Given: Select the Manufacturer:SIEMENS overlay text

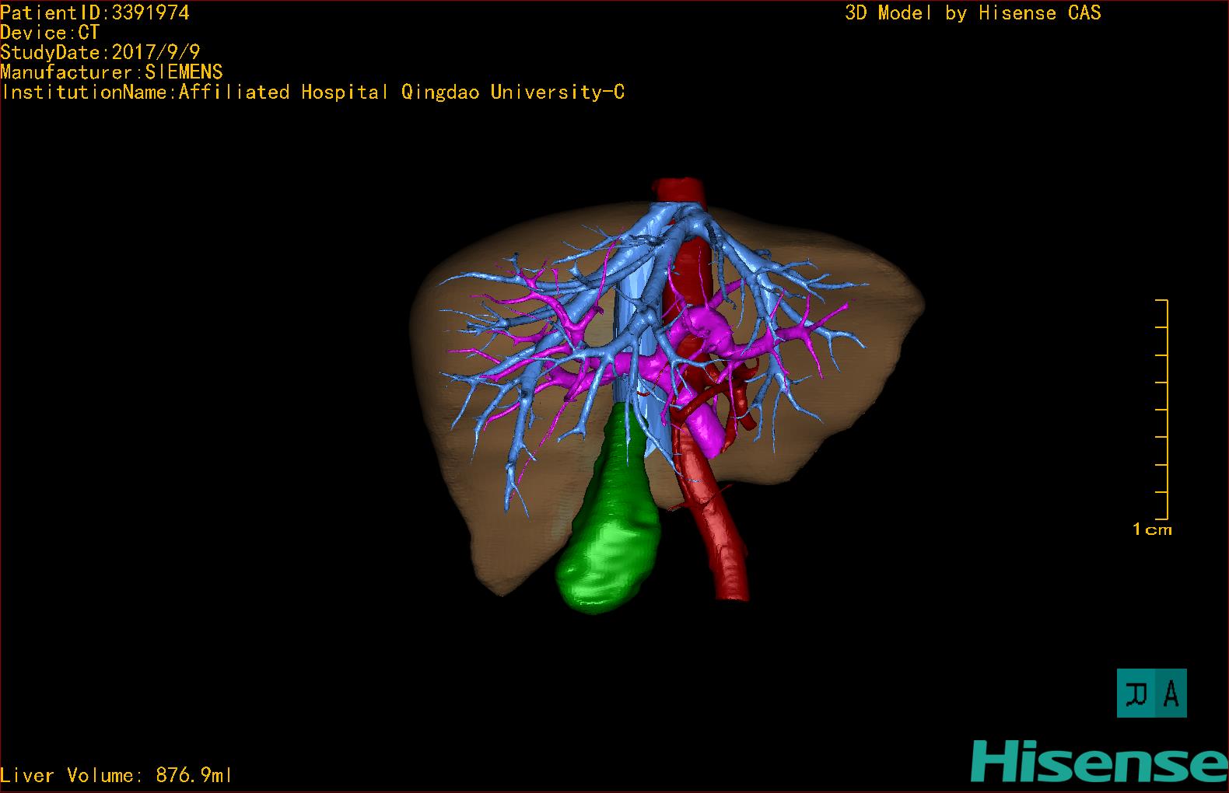Looking at the screenshot, I should point(112,72).
